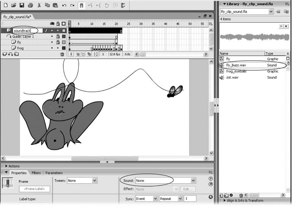Viewport: 292px width, 207px height.
Task: Click the Cut scissors icon
Action: pyautogui.click(x=39, y=5)
